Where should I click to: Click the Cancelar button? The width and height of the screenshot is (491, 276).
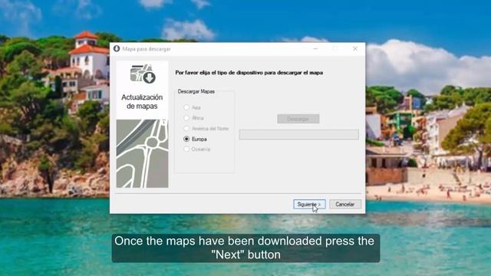pos(345,205)
